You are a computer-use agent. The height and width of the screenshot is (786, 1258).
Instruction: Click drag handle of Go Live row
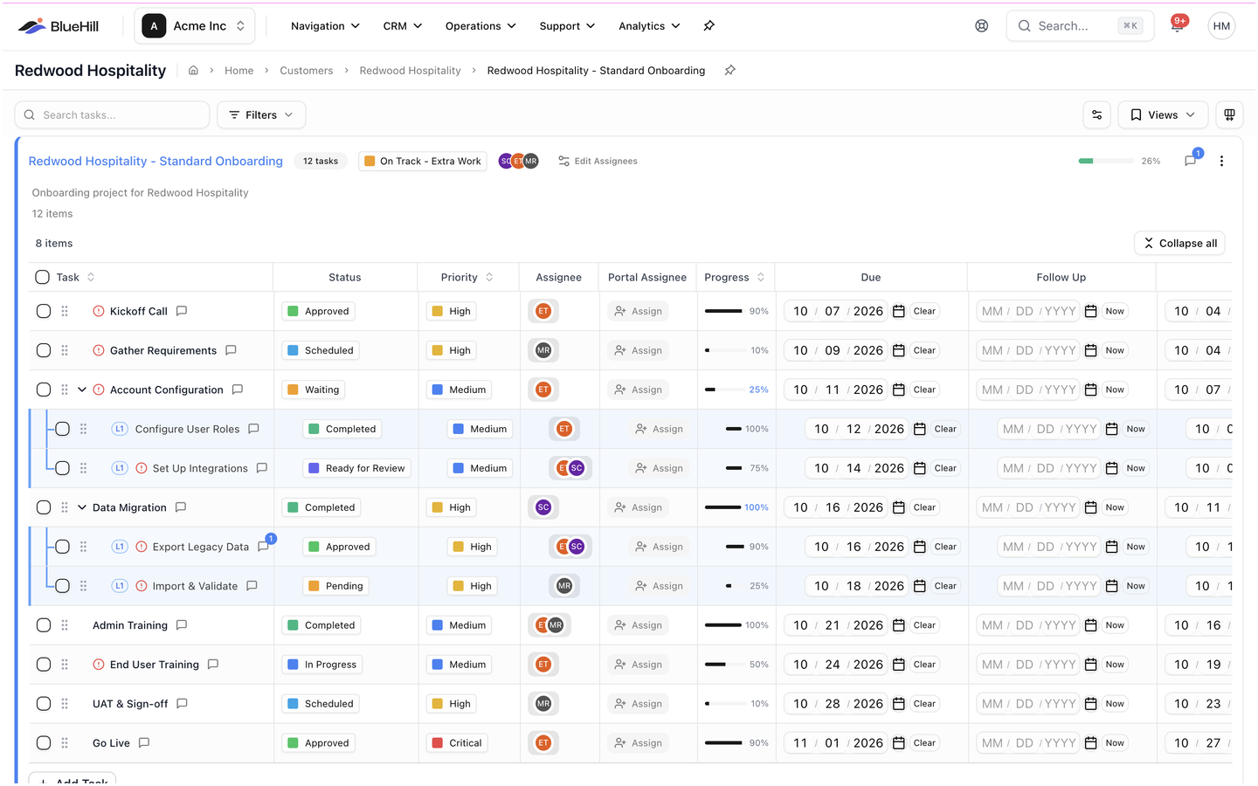(65, 743)
